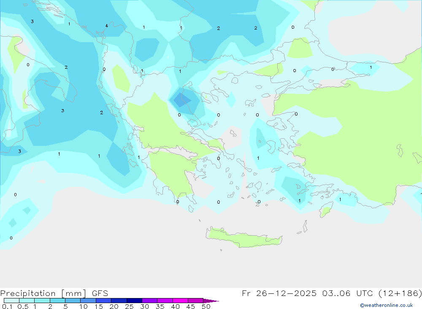Image resolution: width=422 pixels, height=309 pixels.
Task: Open the weatheronline.co.uk copyright link
Action: pos(387,305)
